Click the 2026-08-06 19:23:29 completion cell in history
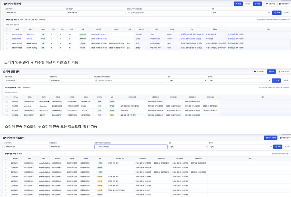Image resolution: width=291 pixels, height=197 pixels. tap(162, 172)
